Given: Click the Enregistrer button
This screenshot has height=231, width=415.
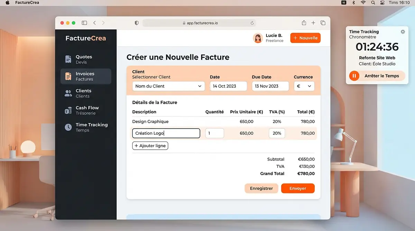Looking at the screenshot, I should click(x=261, y=188).
